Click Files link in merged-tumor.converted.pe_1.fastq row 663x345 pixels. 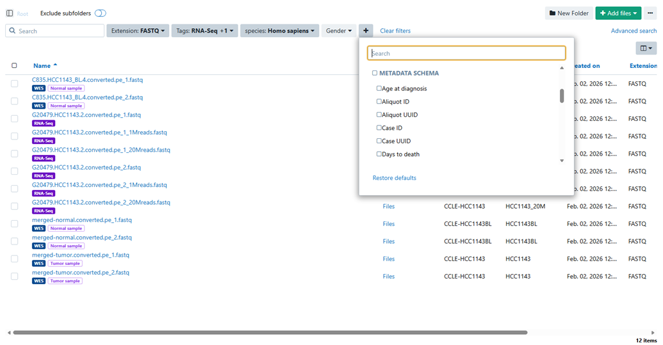click(389, 259)
